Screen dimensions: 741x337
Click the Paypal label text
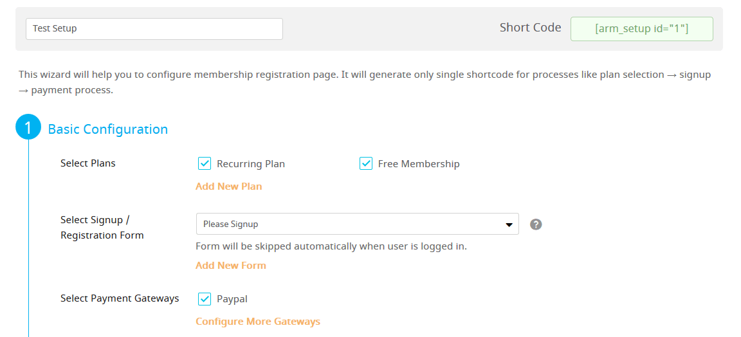point(232,298)
